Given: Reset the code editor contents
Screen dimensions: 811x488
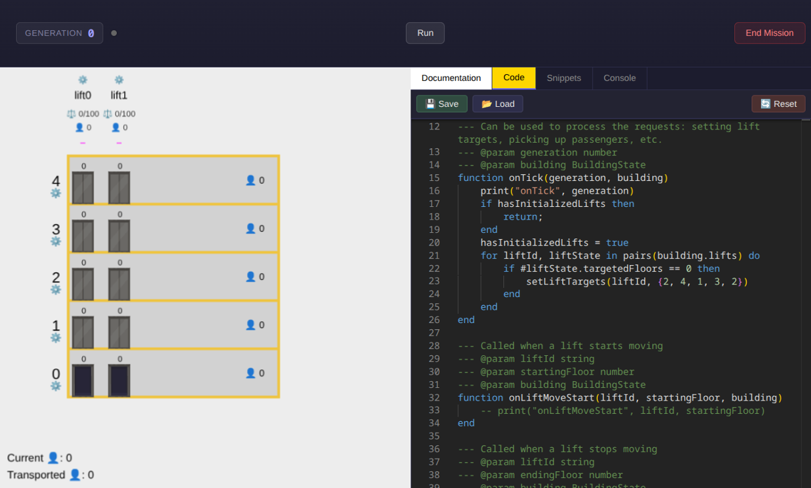Looking at the screenshot, I should 778,103.
